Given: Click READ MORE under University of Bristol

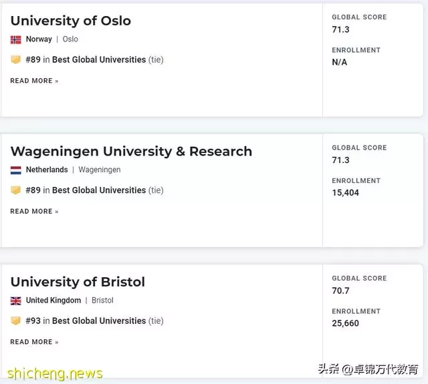Looking at the screenshot, I should point(34,342).
